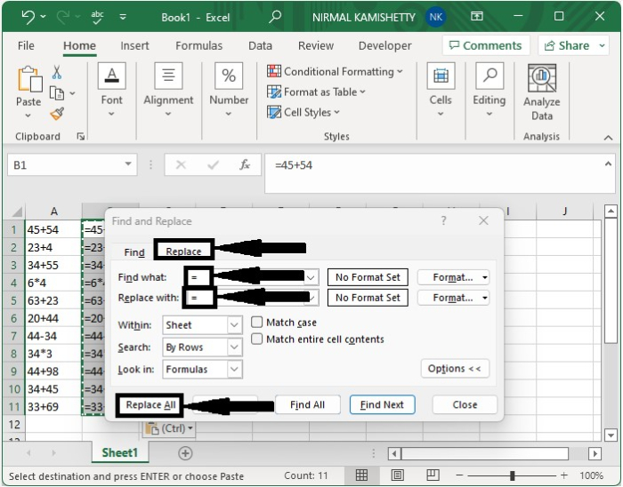Add a new sheet with plus icon

(185, 453)
